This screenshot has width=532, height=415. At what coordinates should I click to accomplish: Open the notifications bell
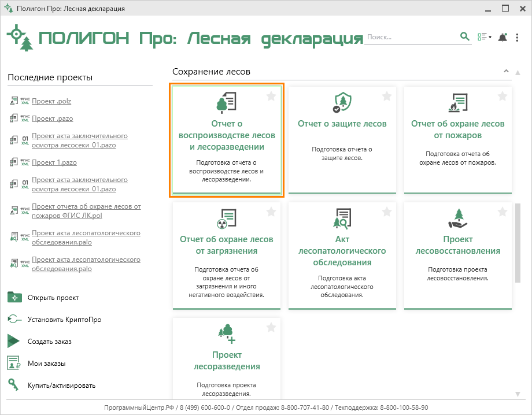pos(503,37)
